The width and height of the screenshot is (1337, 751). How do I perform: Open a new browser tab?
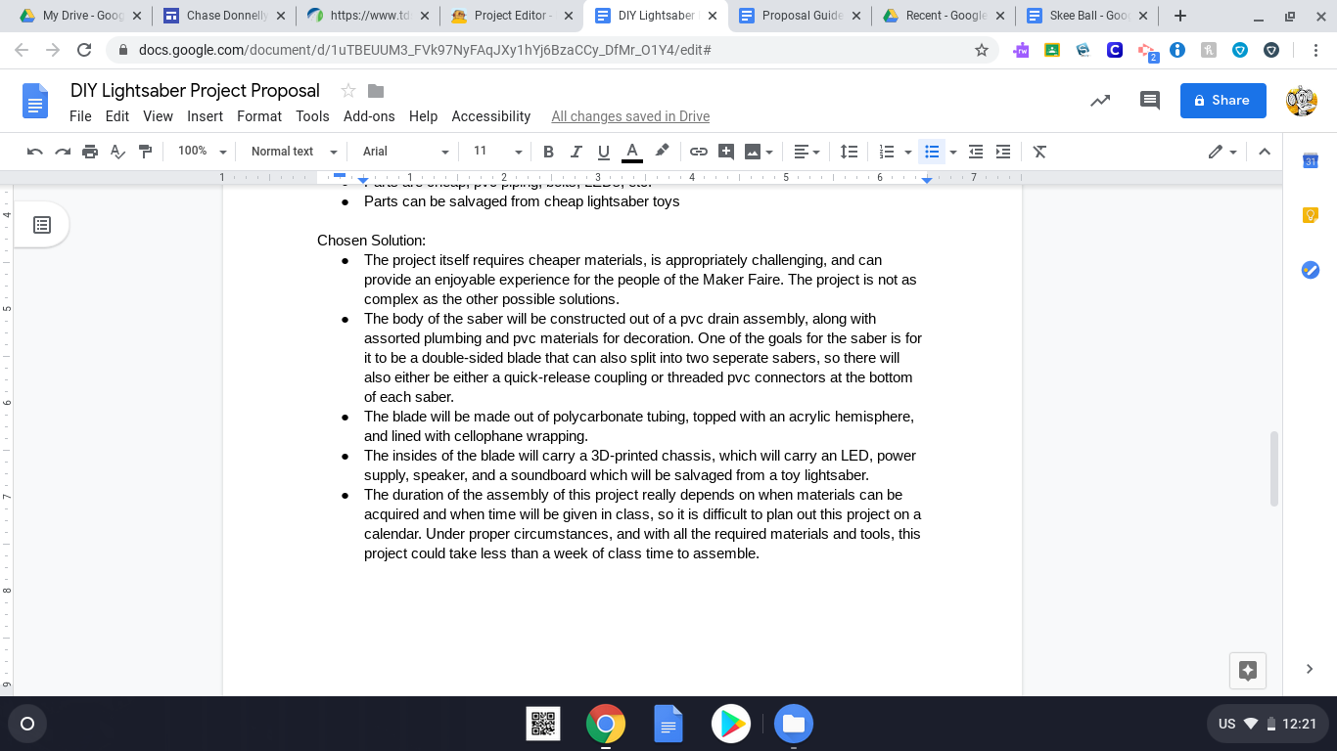click(1180, 16)
